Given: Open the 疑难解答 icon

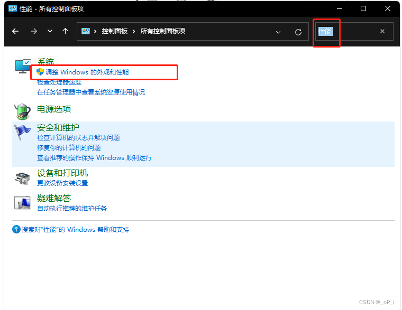Looking at the screenshot, I should pyautogui.click(x=22, y=202).
